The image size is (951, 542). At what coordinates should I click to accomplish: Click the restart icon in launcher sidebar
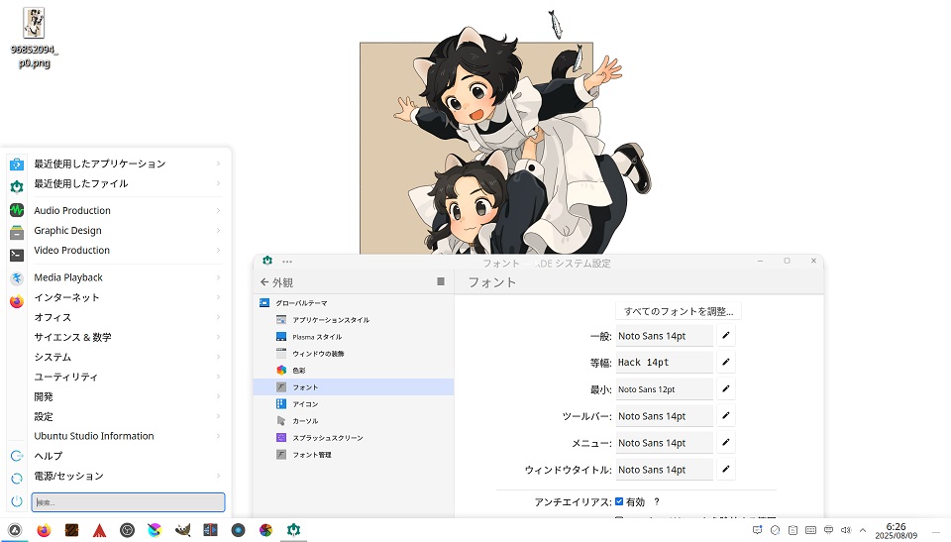[17, 479]
